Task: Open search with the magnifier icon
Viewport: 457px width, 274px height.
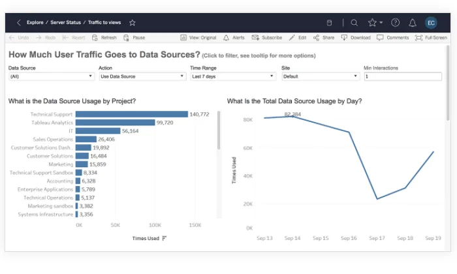Action: (x=354, y=23)
